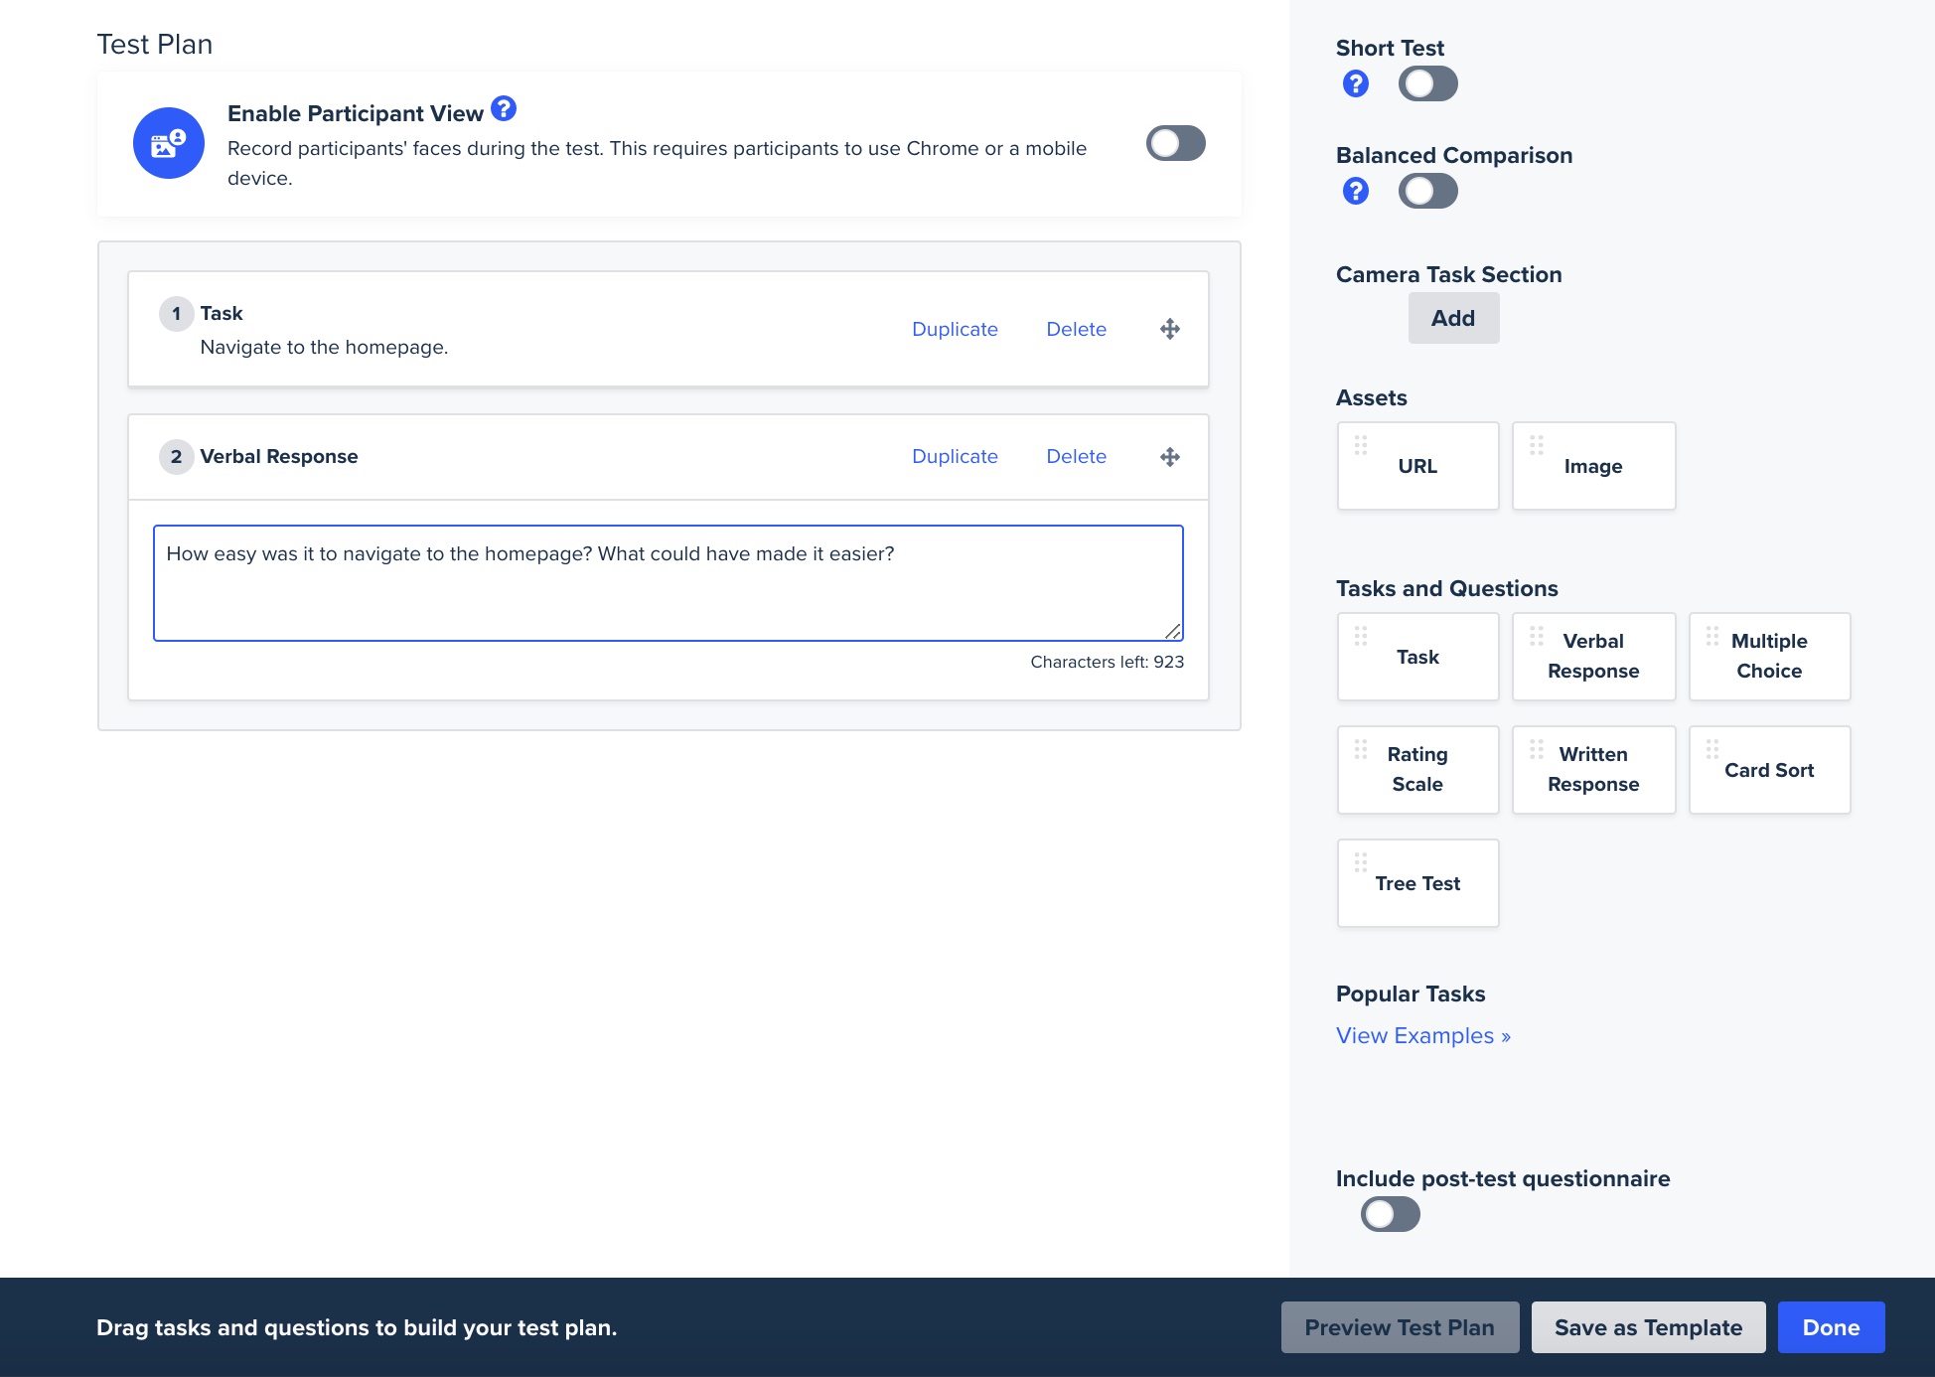Click Tree Test card drag handle
Viewport: 1935px width, 1377px height.
[1361, 862]
